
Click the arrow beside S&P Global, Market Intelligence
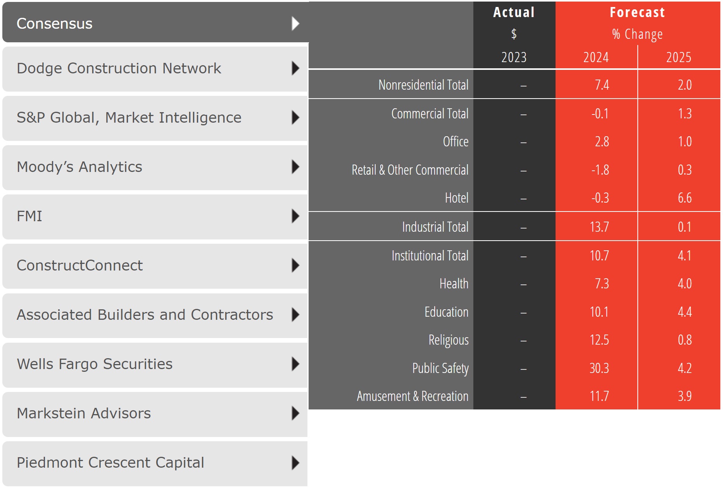pyautogui.click(x=295, y=118)
